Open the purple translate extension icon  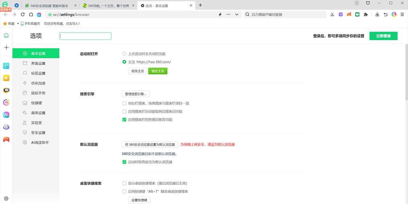click(x=341, y=15)
